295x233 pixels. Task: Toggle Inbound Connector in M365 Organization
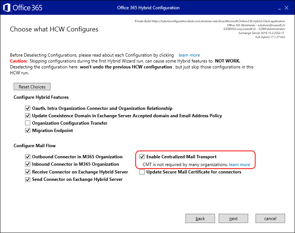[x=28, y=164]
